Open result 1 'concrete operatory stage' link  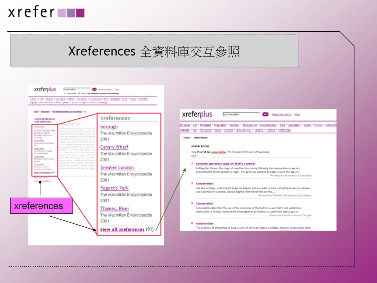pyautogui.click(x=226, y=164)
